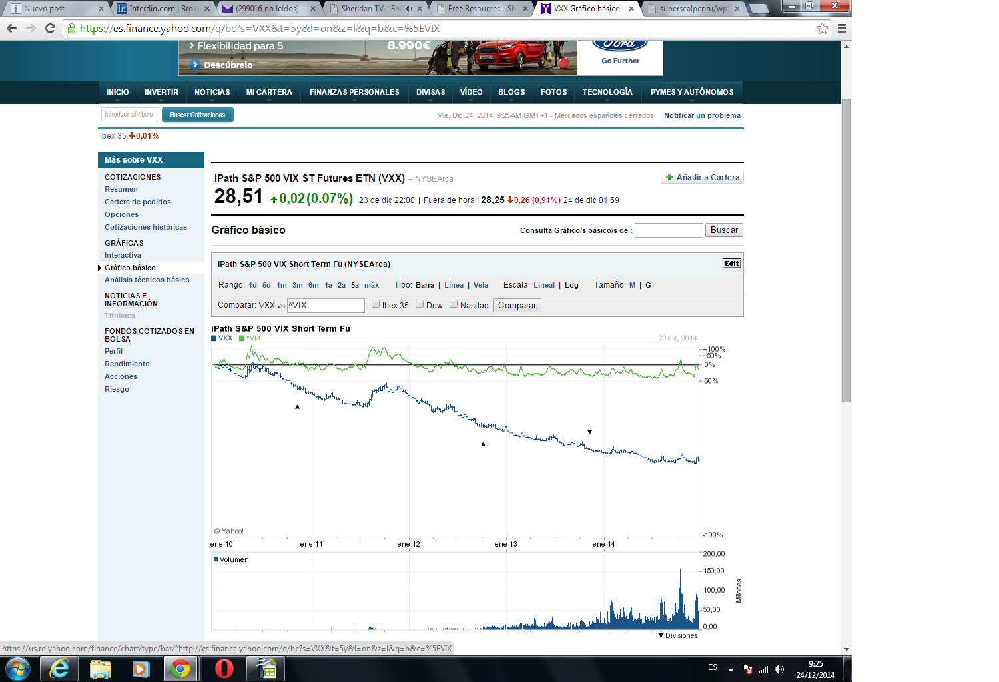The image size is (999, 682).
Task: Check the Nasdaq comparison checkbox
Action: click(454, 304)
